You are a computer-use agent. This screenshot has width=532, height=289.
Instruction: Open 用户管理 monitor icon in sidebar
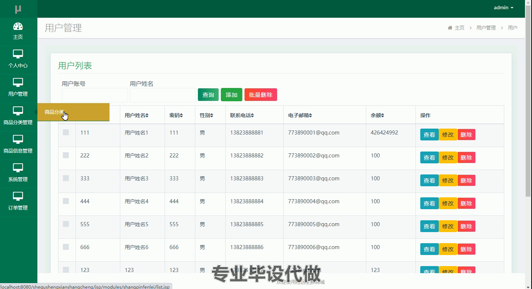(18, 82)
